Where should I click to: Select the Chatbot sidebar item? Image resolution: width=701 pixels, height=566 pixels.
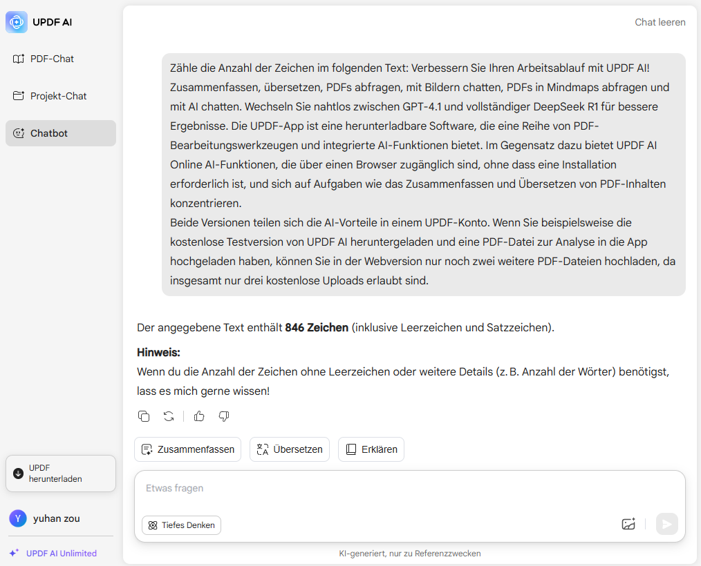[x=61, y=133]
